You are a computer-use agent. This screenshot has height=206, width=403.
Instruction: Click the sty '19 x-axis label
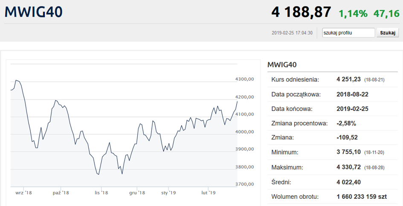click(168, 193)
